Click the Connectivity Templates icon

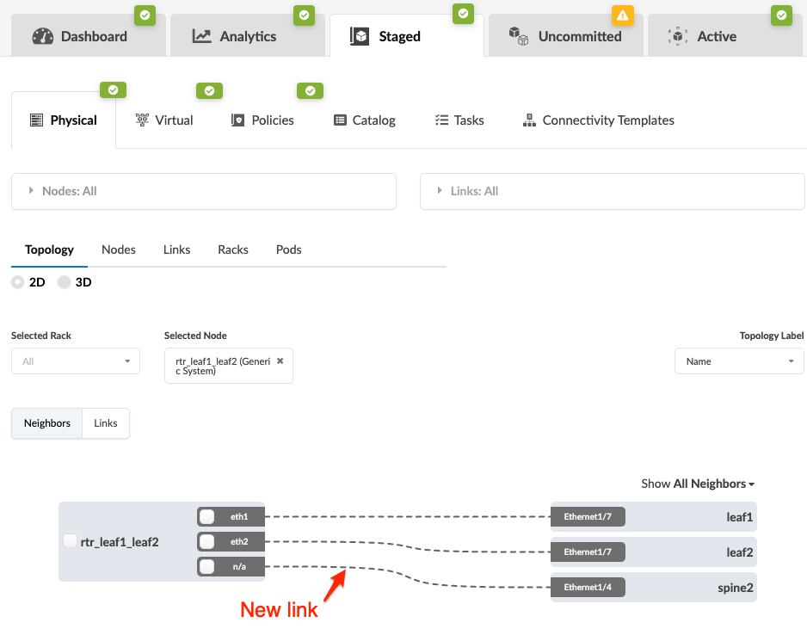coord(529,120)
